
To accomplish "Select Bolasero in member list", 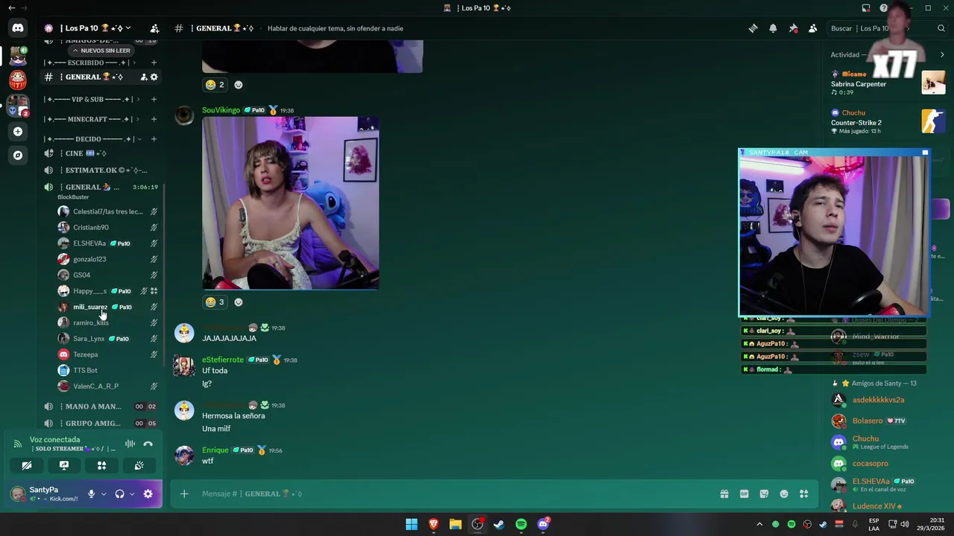I will (x=868, y=421).
